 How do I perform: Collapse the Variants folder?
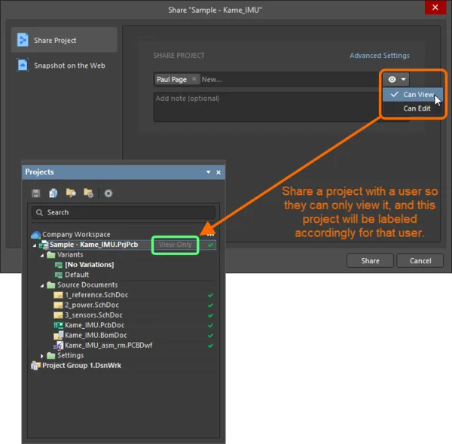click(42, 255)
